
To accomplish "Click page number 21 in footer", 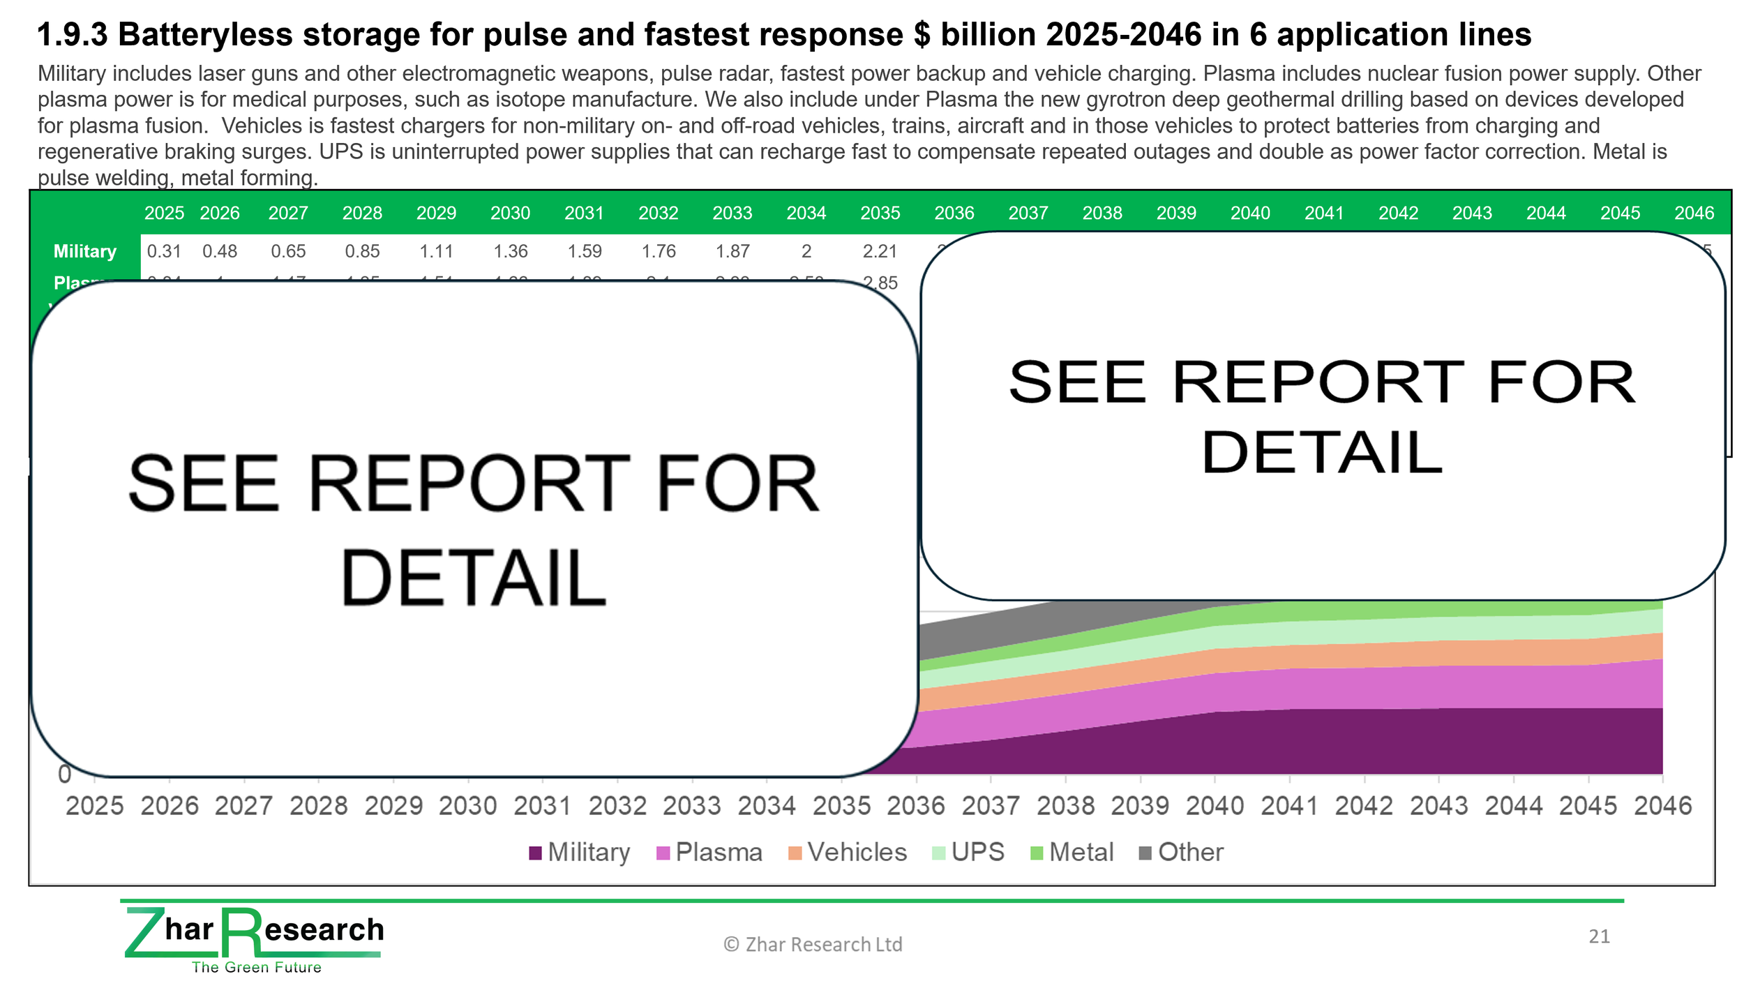I will [x=1599, y=936].
